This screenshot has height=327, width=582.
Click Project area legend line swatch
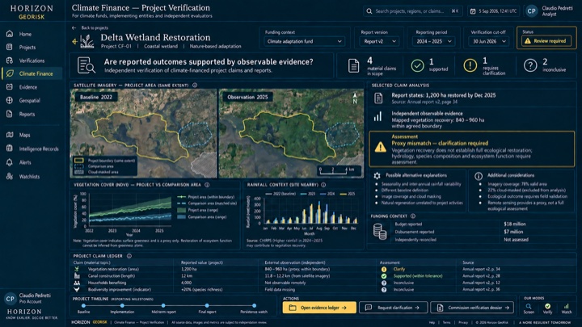coord(182,197)
